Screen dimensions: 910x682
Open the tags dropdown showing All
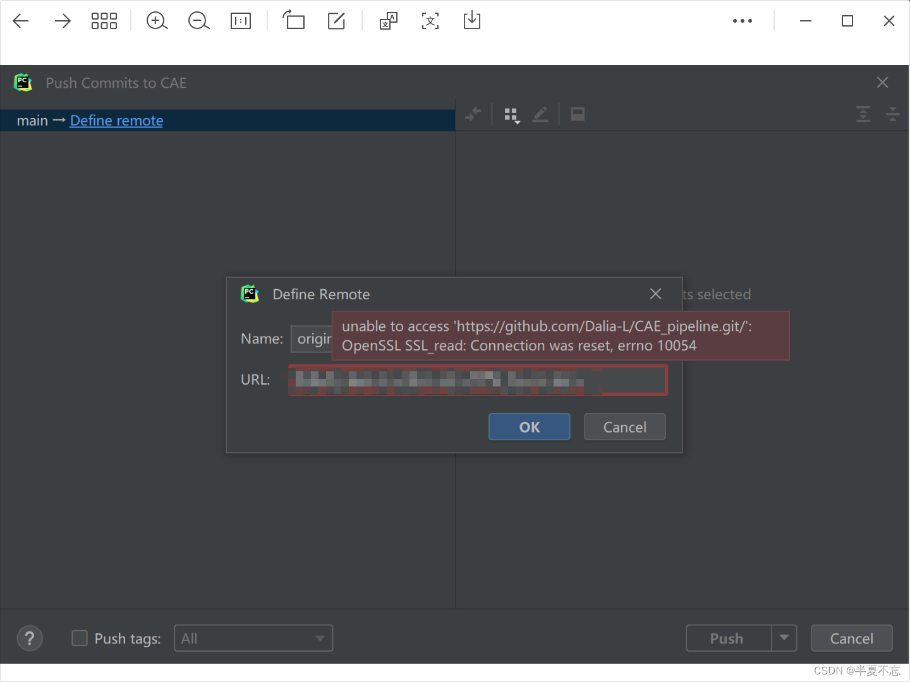[x=253, y=638]
